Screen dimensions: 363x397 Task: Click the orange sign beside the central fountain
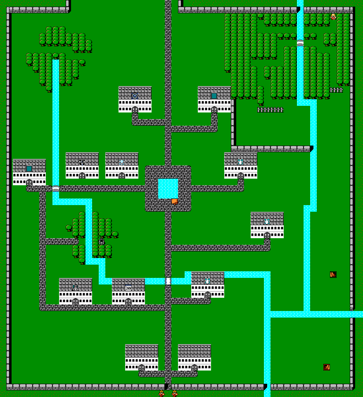click(175, 201)
